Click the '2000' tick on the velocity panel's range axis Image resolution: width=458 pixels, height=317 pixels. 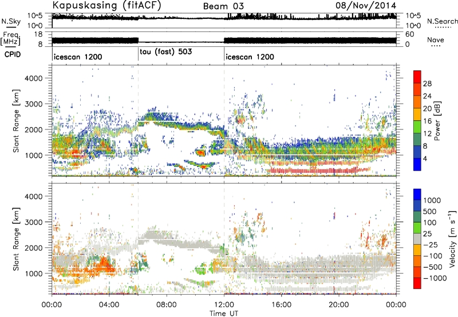33,248
